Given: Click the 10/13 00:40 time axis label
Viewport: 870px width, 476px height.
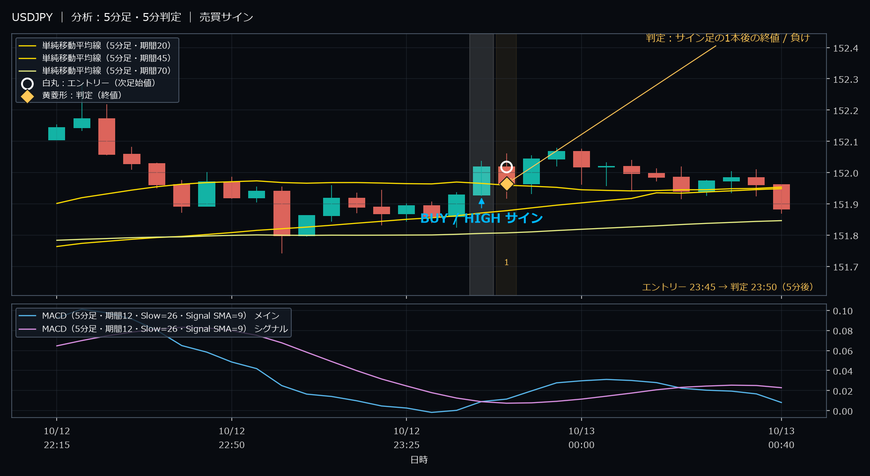Looking at the screenshot, I should tap(782, 438).
